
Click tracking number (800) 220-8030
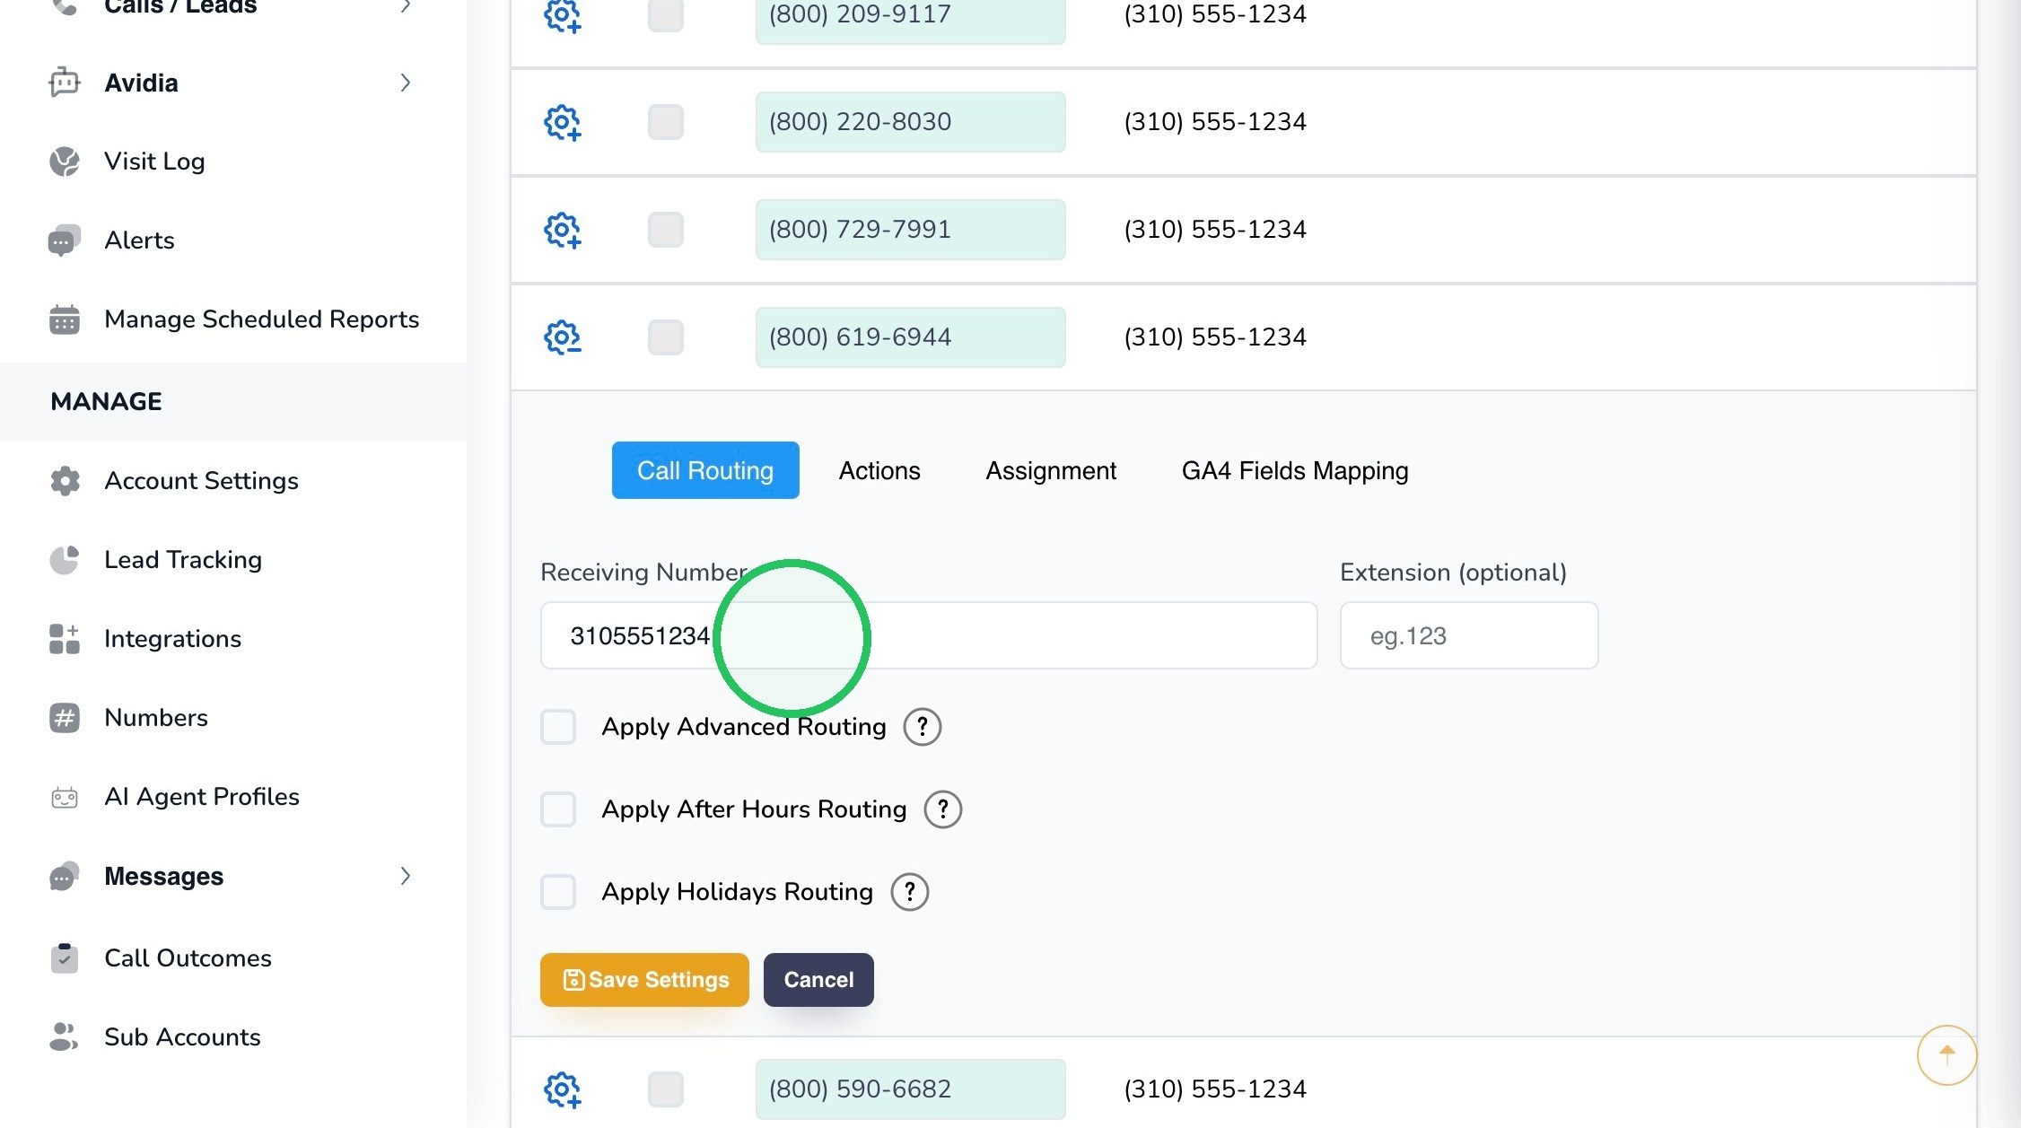tap(910, 122)
